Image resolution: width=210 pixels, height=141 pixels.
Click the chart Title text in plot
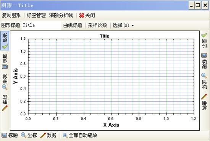tap(105, 36)
